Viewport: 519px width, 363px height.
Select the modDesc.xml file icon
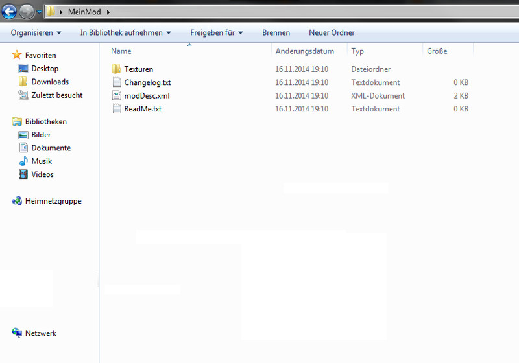(117, 96)
